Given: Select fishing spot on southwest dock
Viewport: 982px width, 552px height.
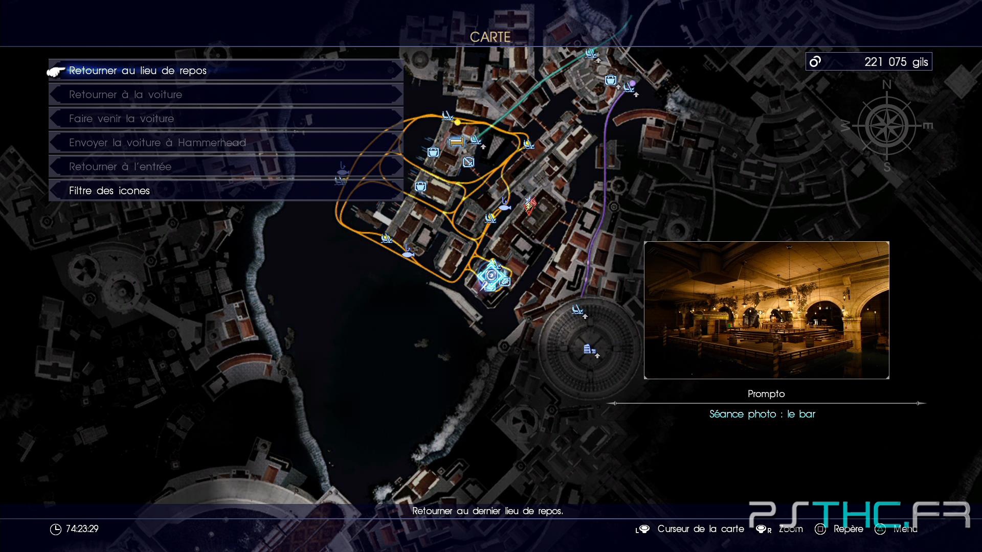Looking at the screenshot, I should [408, 251].
